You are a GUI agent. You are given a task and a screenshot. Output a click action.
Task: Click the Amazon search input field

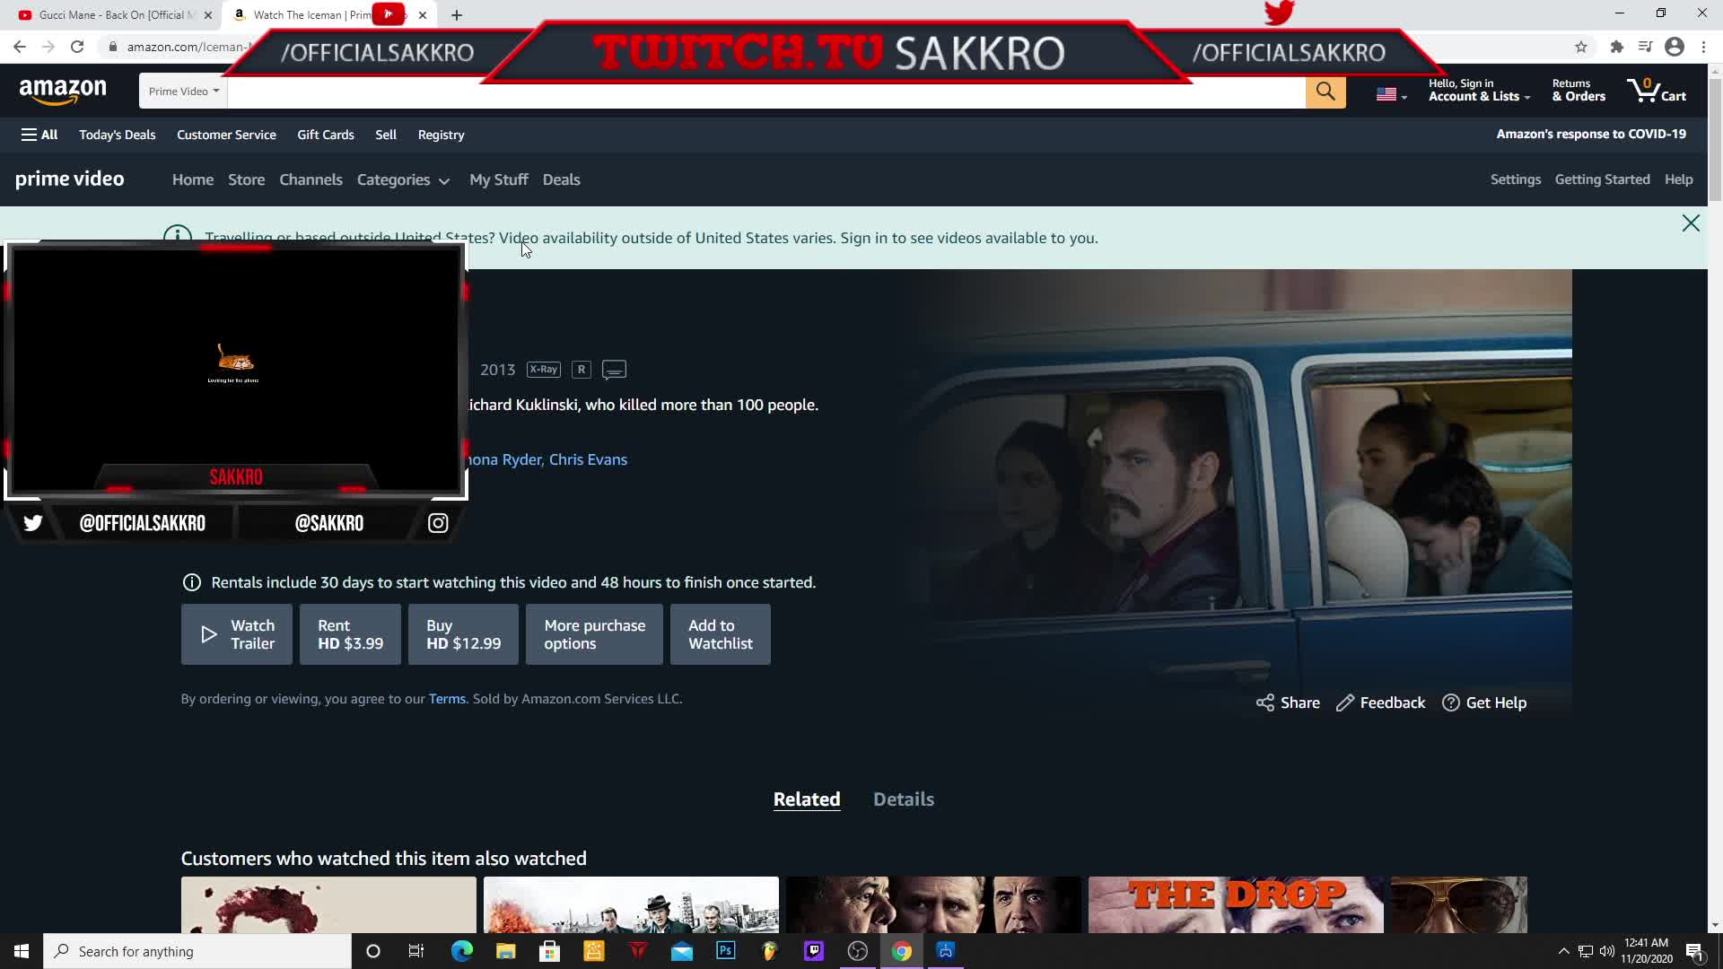[x=766, y=91]
